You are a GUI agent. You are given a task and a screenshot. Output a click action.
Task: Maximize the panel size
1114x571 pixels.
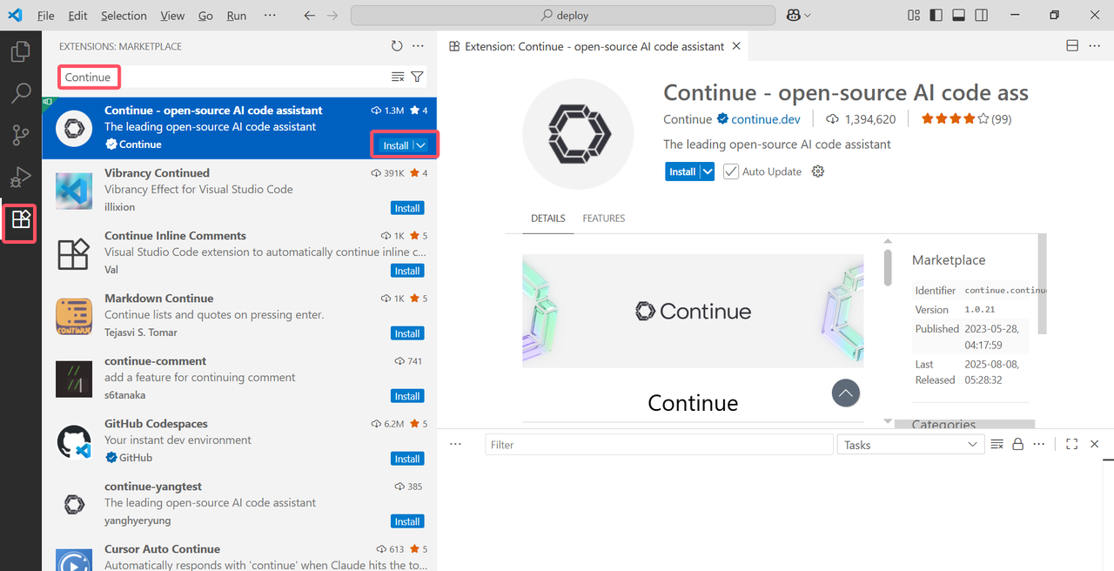coord(1071,444)
